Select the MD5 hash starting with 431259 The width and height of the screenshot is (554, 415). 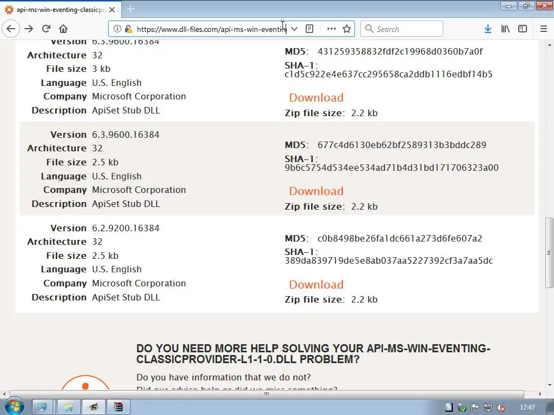point(400,51)
